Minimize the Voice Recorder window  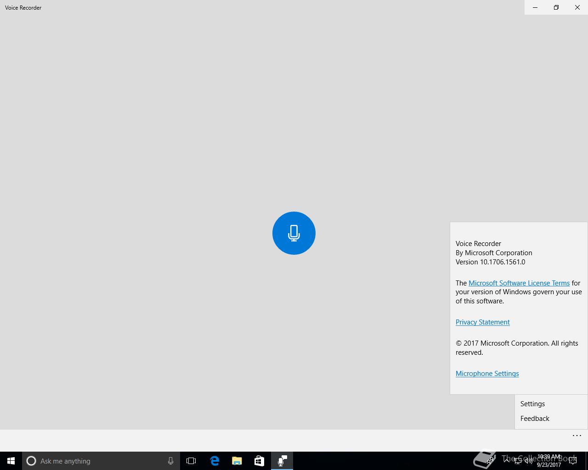coord(535,7)
